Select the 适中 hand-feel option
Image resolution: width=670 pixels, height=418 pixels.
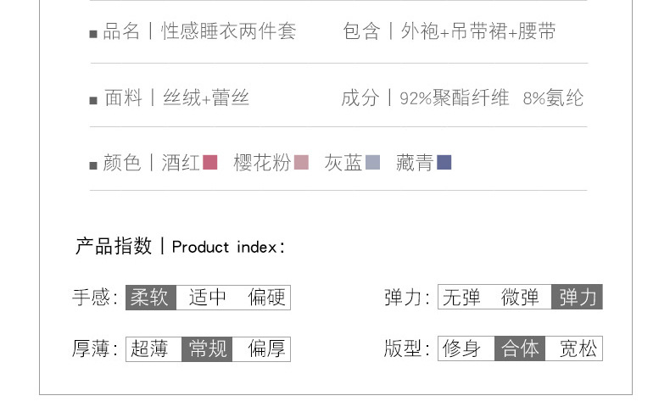point(208,298)
